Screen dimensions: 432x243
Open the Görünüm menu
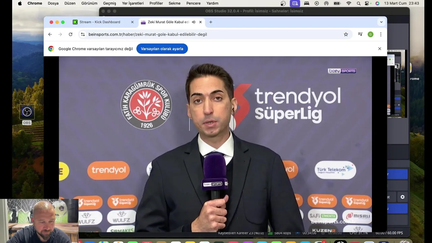pos(89,3)
